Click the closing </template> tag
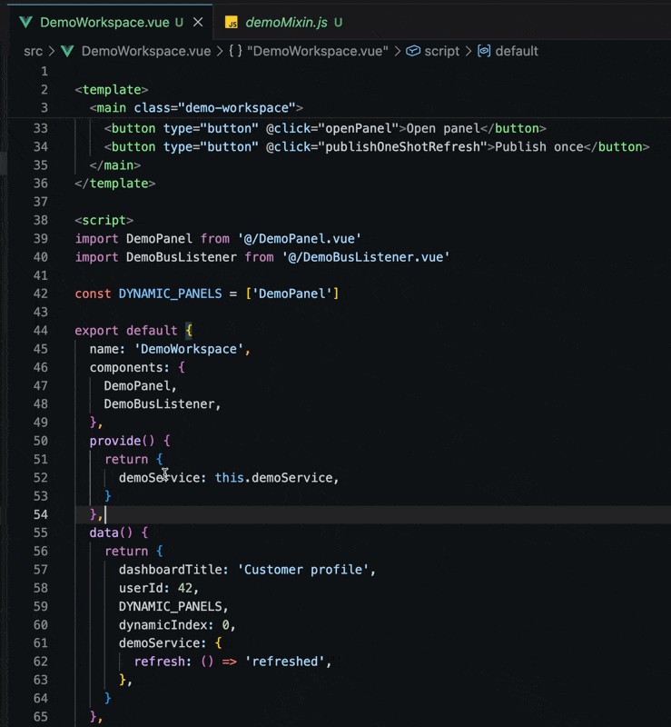Viewport: 671px width, 727px height. coord(115,184)
